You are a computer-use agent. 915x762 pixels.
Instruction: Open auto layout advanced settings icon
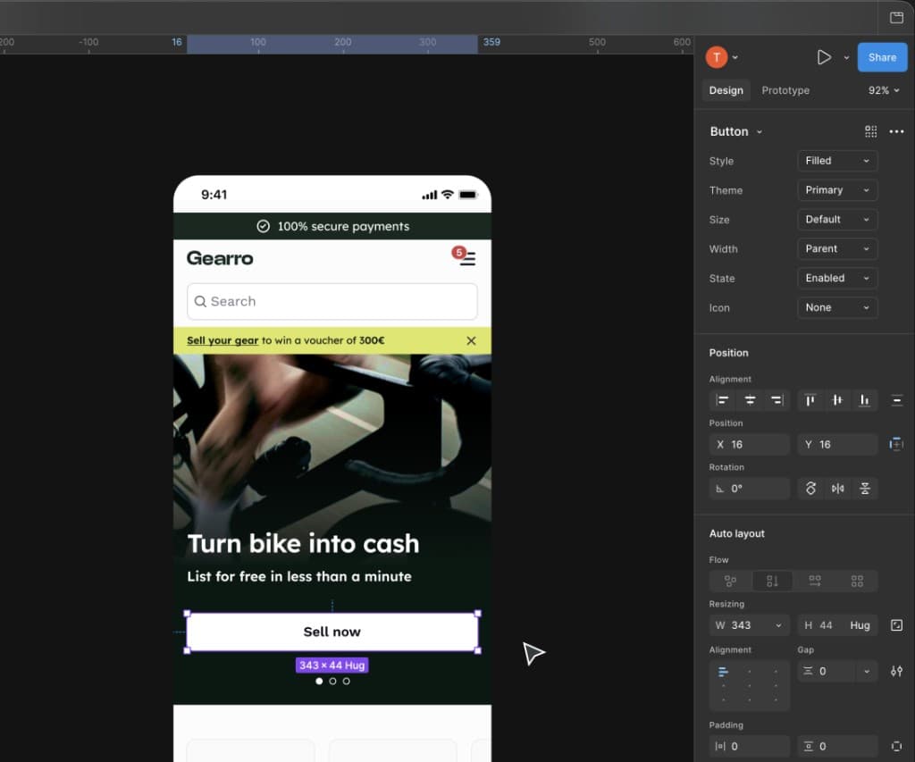(x=896, y=672)
